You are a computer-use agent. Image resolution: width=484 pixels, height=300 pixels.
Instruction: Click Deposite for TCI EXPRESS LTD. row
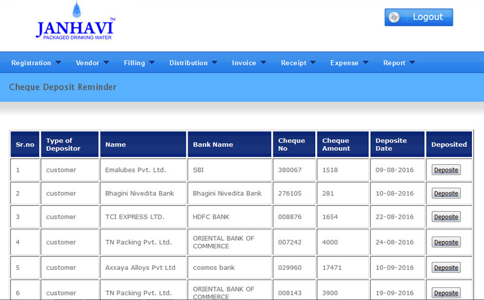446,217
